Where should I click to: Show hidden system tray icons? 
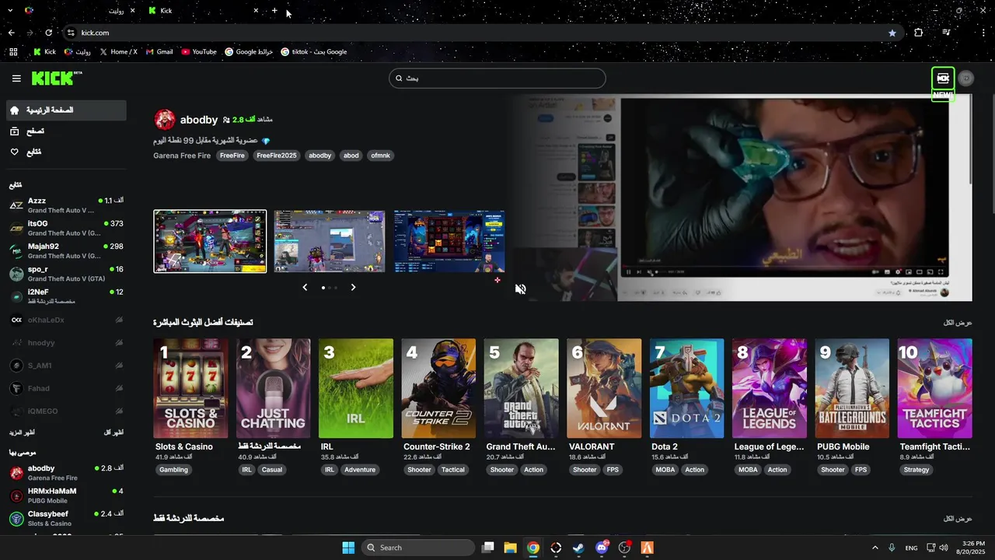(875, 548)
